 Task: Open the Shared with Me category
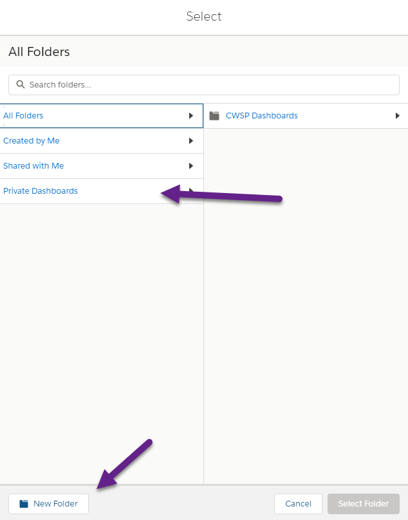[x=102, y=166]
